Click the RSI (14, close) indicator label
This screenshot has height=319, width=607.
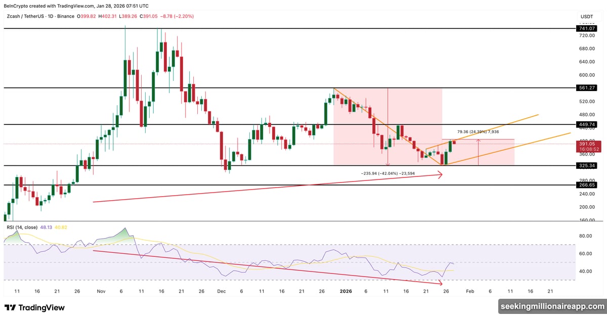coord(23,227)
